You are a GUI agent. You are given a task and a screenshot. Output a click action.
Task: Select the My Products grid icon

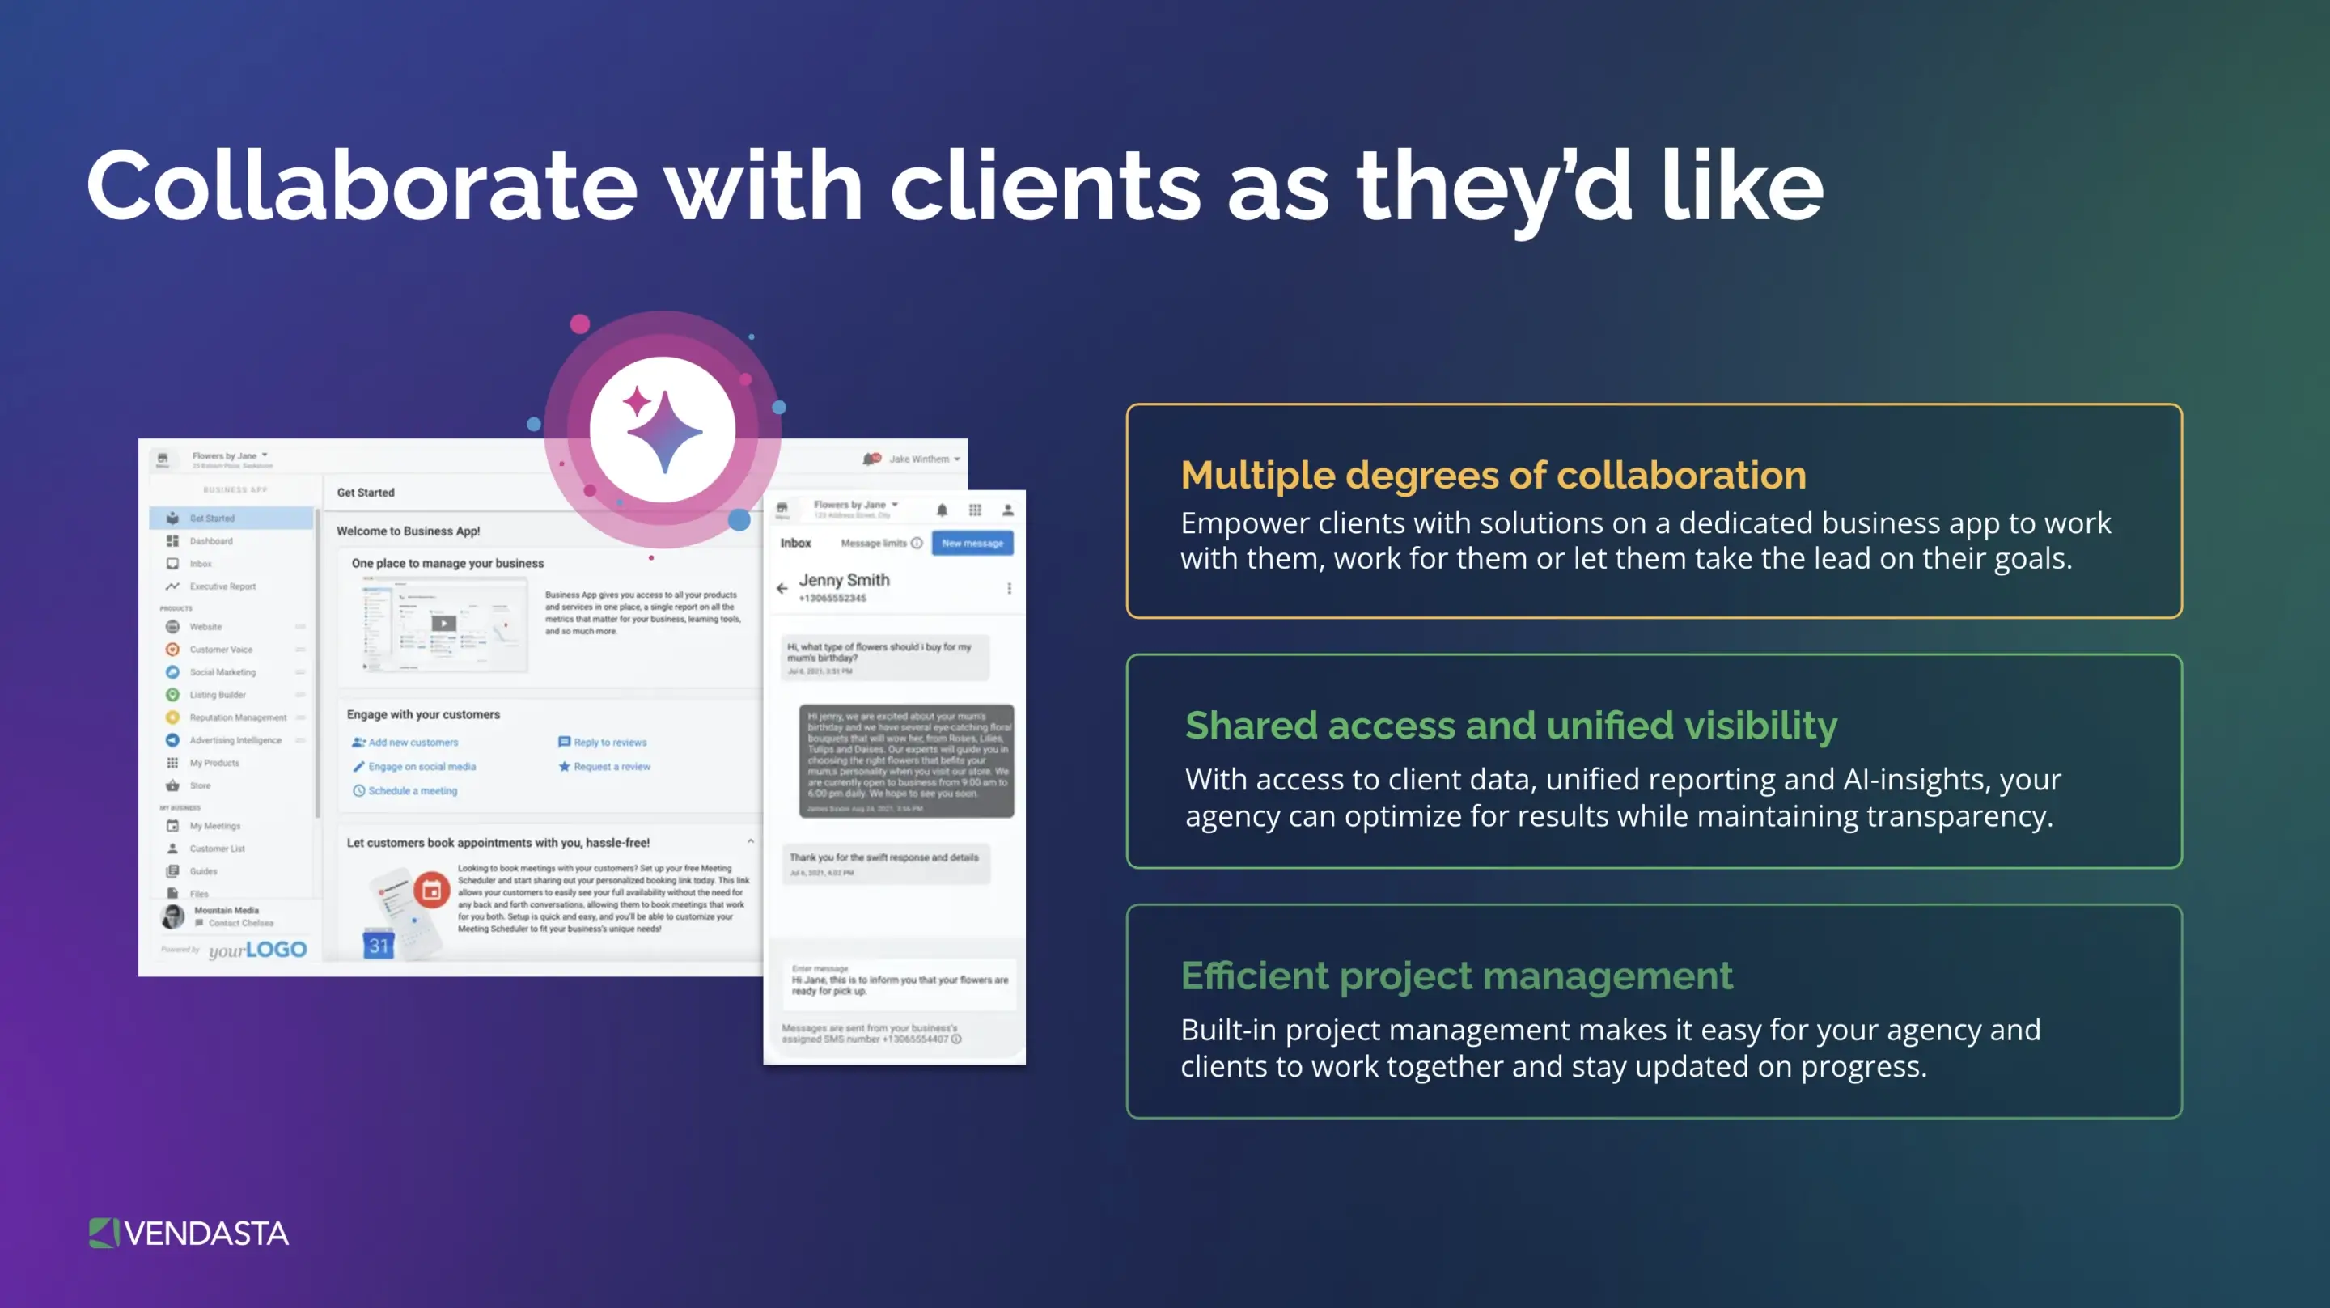point(174,764)
